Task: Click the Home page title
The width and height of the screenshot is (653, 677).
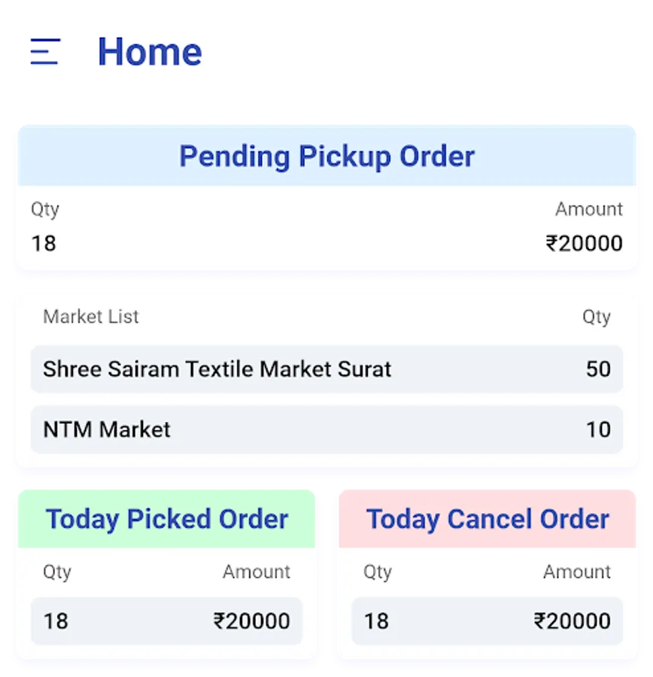Action: (150, 52)
